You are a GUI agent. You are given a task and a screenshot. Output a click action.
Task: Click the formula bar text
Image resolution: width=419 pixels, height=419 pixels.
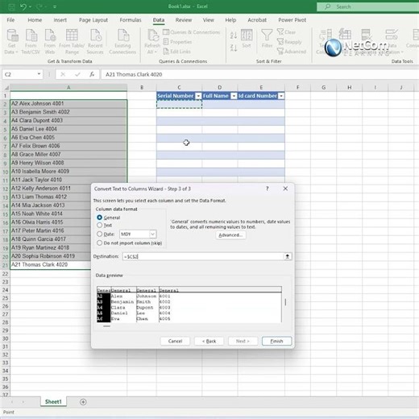(134, 74)
